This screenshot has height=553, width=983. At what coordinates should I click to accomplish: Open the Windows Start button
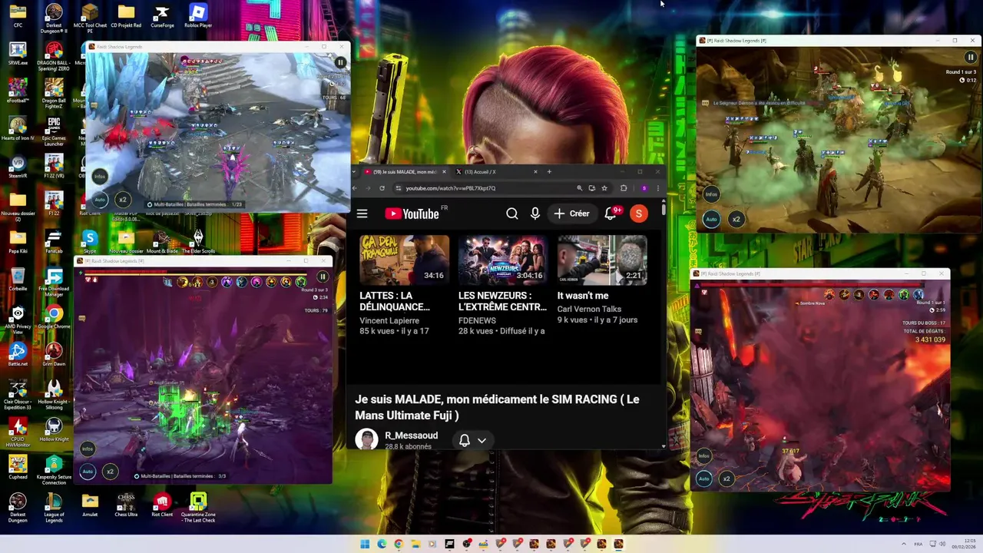(x=365, y=544)
